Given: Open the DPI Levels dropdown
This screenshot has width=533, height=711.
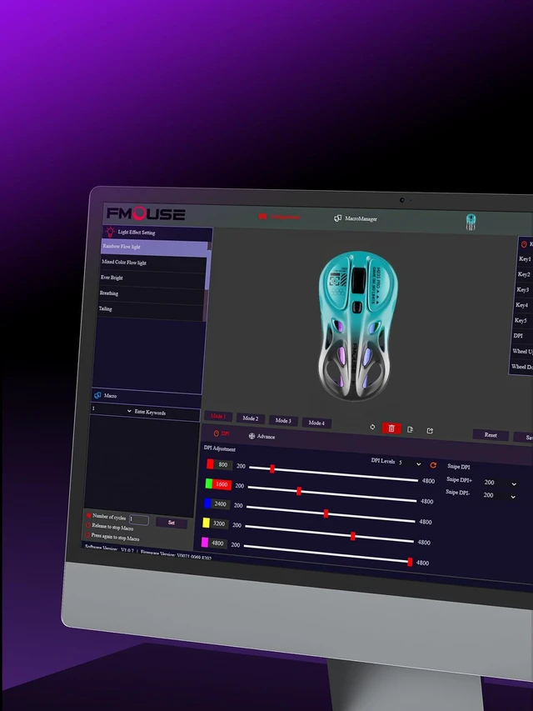Looking at the screenshot, I should (410, 463).
